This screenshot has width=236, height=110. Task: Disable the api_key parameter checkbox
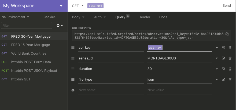click(223, 48)
